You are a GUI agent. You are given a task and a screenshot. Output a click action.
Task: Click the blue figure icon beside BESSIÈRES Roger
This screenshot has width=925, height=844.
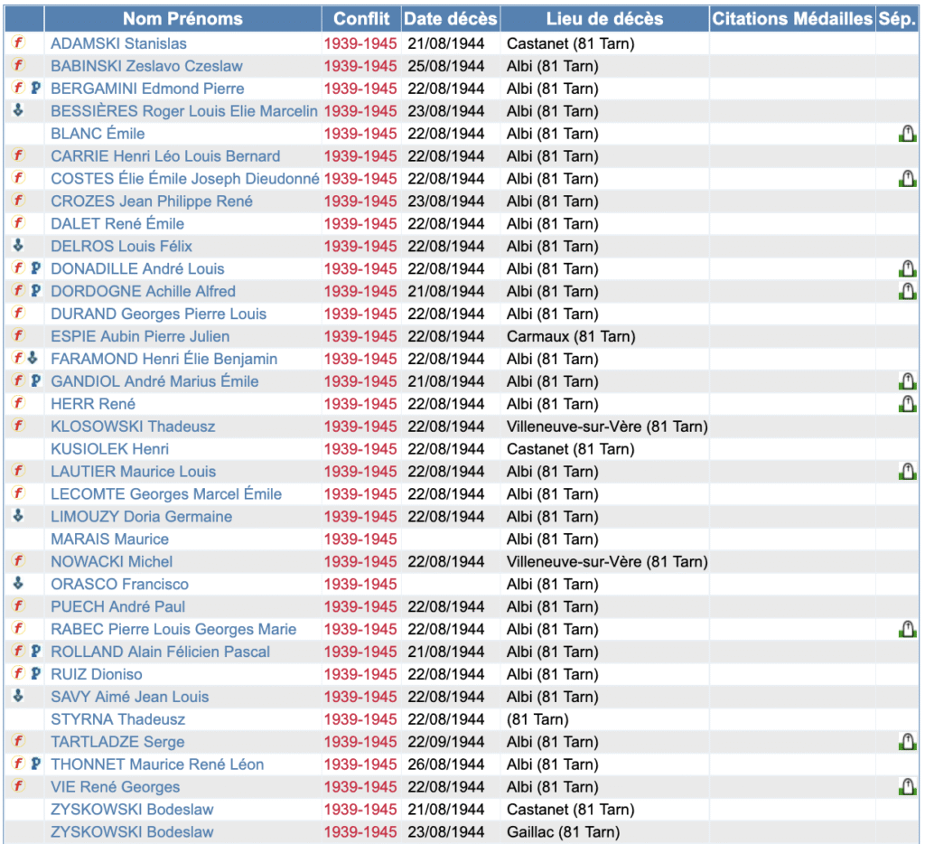18,109
